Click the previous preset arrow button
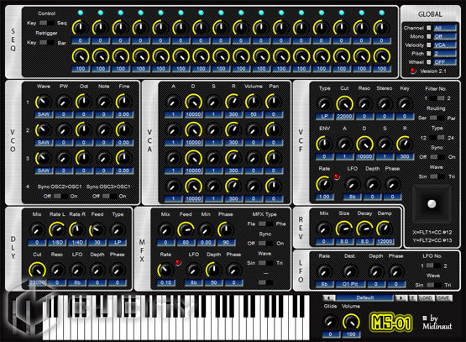This screenshot has height=342, width=466. coord(329,297)
